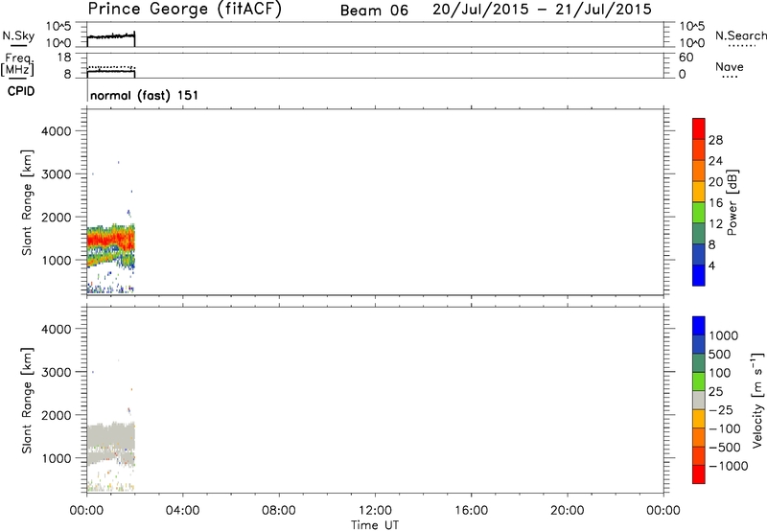Pick the yellow -100 to -25 velocity segment
This screenshot has width=767, height=531.
pos(699,419)
